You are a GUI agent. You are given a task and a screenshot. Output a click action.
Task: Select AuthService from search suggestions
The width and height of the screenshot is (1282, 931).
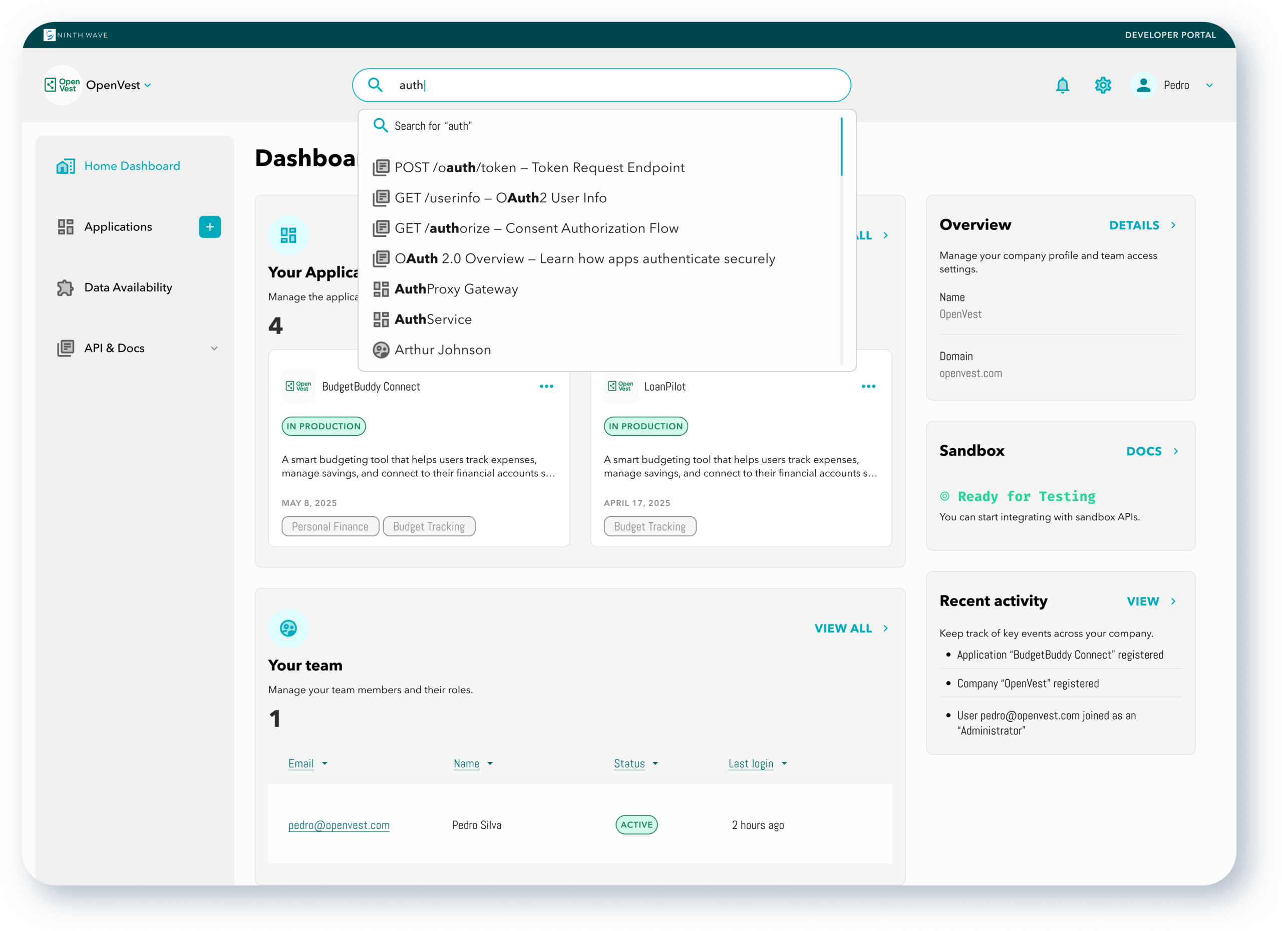coord(433,320)
